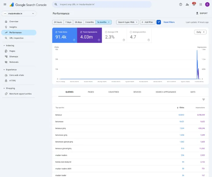Image resolution: width=212 pixels, height=177 pixels.
Task: Switch to the Pages tab
Action: click(91, 92)
